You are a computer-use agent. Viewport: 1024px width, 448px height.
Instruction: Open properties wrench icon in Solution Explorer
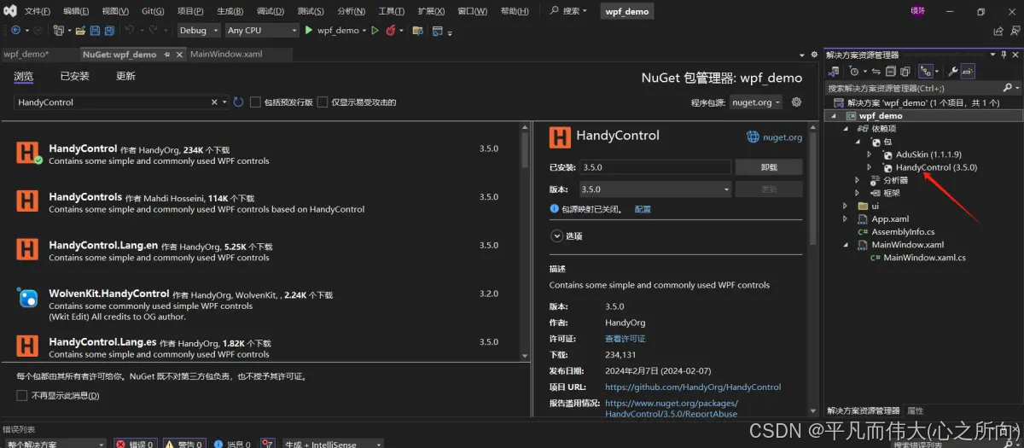[x=953, y=72]
